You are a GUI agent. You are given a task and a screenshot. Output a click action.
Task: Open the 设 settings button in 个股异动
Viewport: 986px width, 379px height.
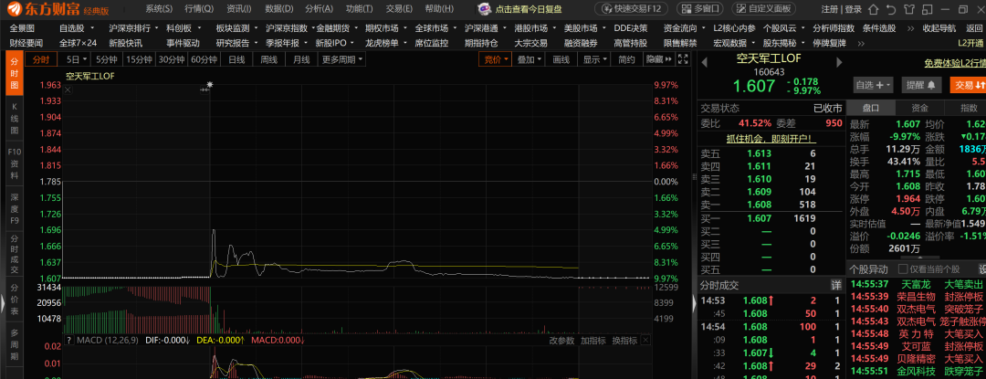981,268
